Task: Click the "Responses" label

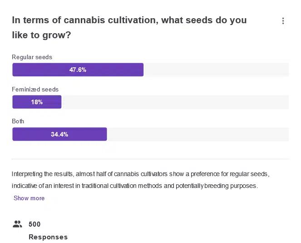Action: tap(48, 237)
